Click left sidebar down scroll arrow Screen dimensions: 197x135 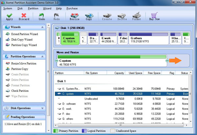[49, 131]
